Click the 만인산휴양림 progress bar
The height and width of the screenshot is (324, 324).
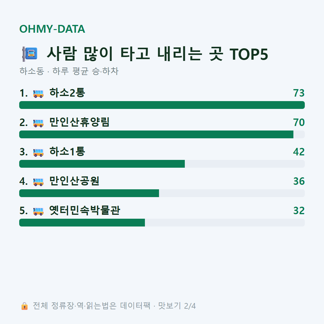[x=162, y=134]
